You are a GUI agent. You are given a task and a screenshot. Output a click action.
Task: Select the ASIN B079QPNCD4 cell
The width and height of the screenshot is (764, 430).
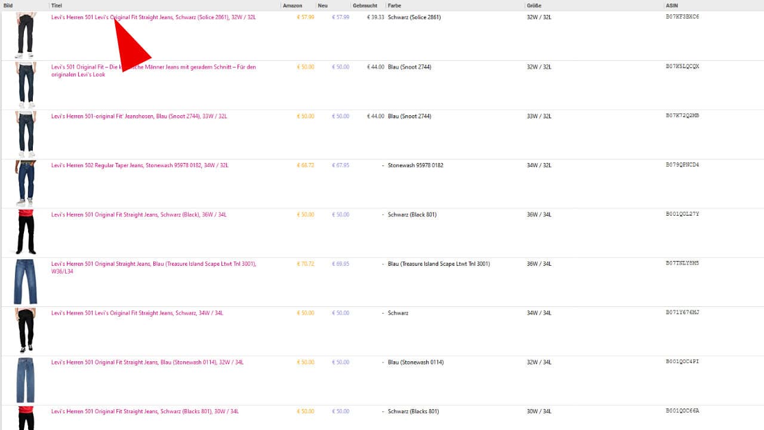pyautogui.click(x=682, y=165)
